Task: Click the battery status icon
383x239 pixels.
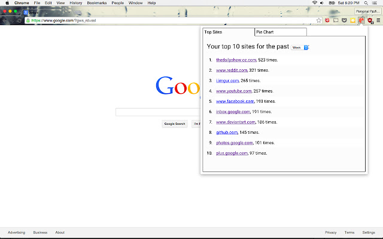Action: 332,3
